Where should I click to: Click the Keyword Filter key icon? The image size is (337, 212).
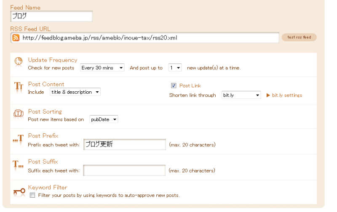[x=19, y=191]
